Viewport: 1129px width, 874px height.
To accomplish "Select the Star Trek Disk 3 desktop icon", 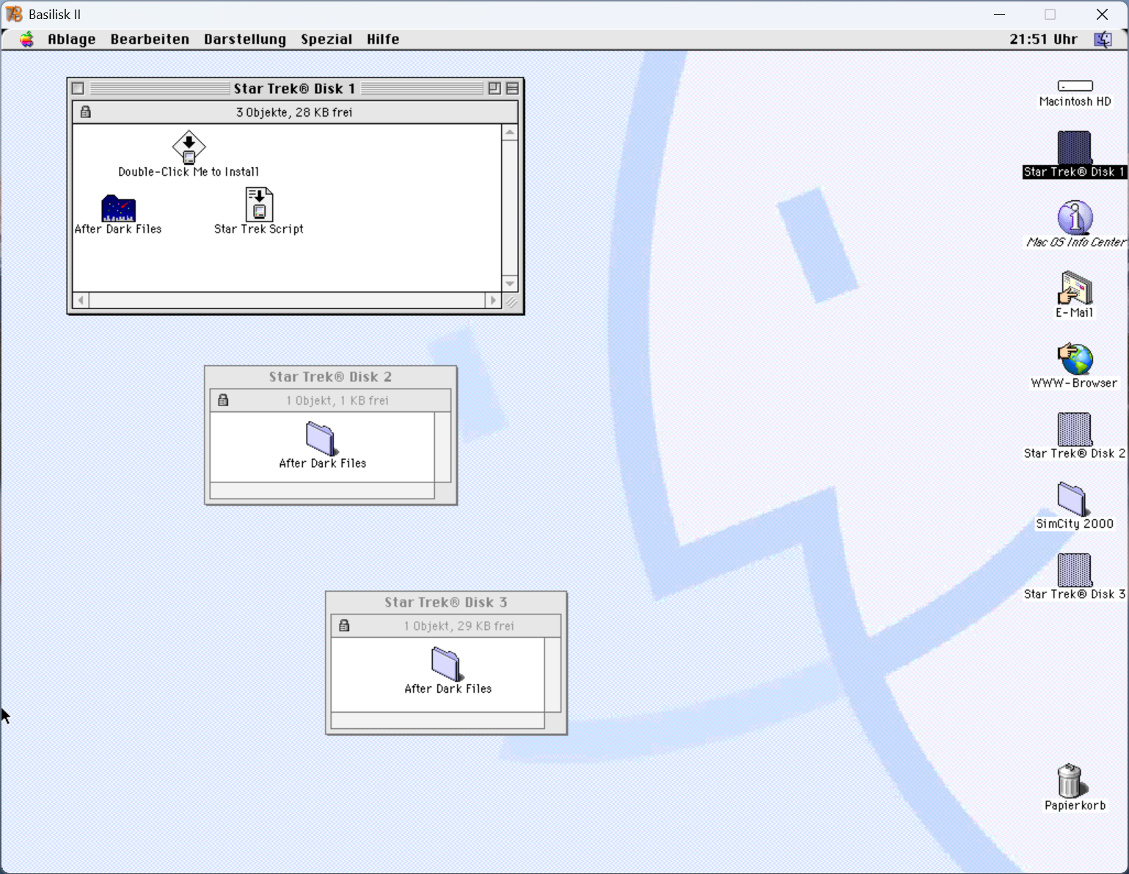I will point(1075,570).
